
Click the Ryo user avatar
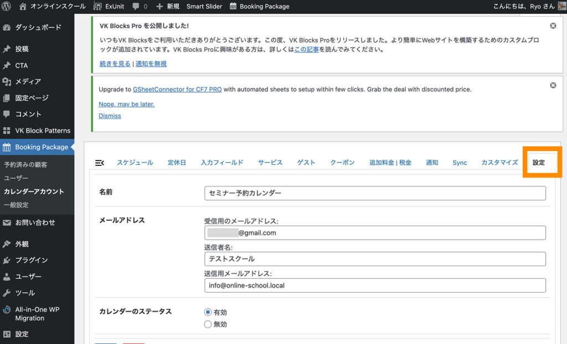(561, 7)
